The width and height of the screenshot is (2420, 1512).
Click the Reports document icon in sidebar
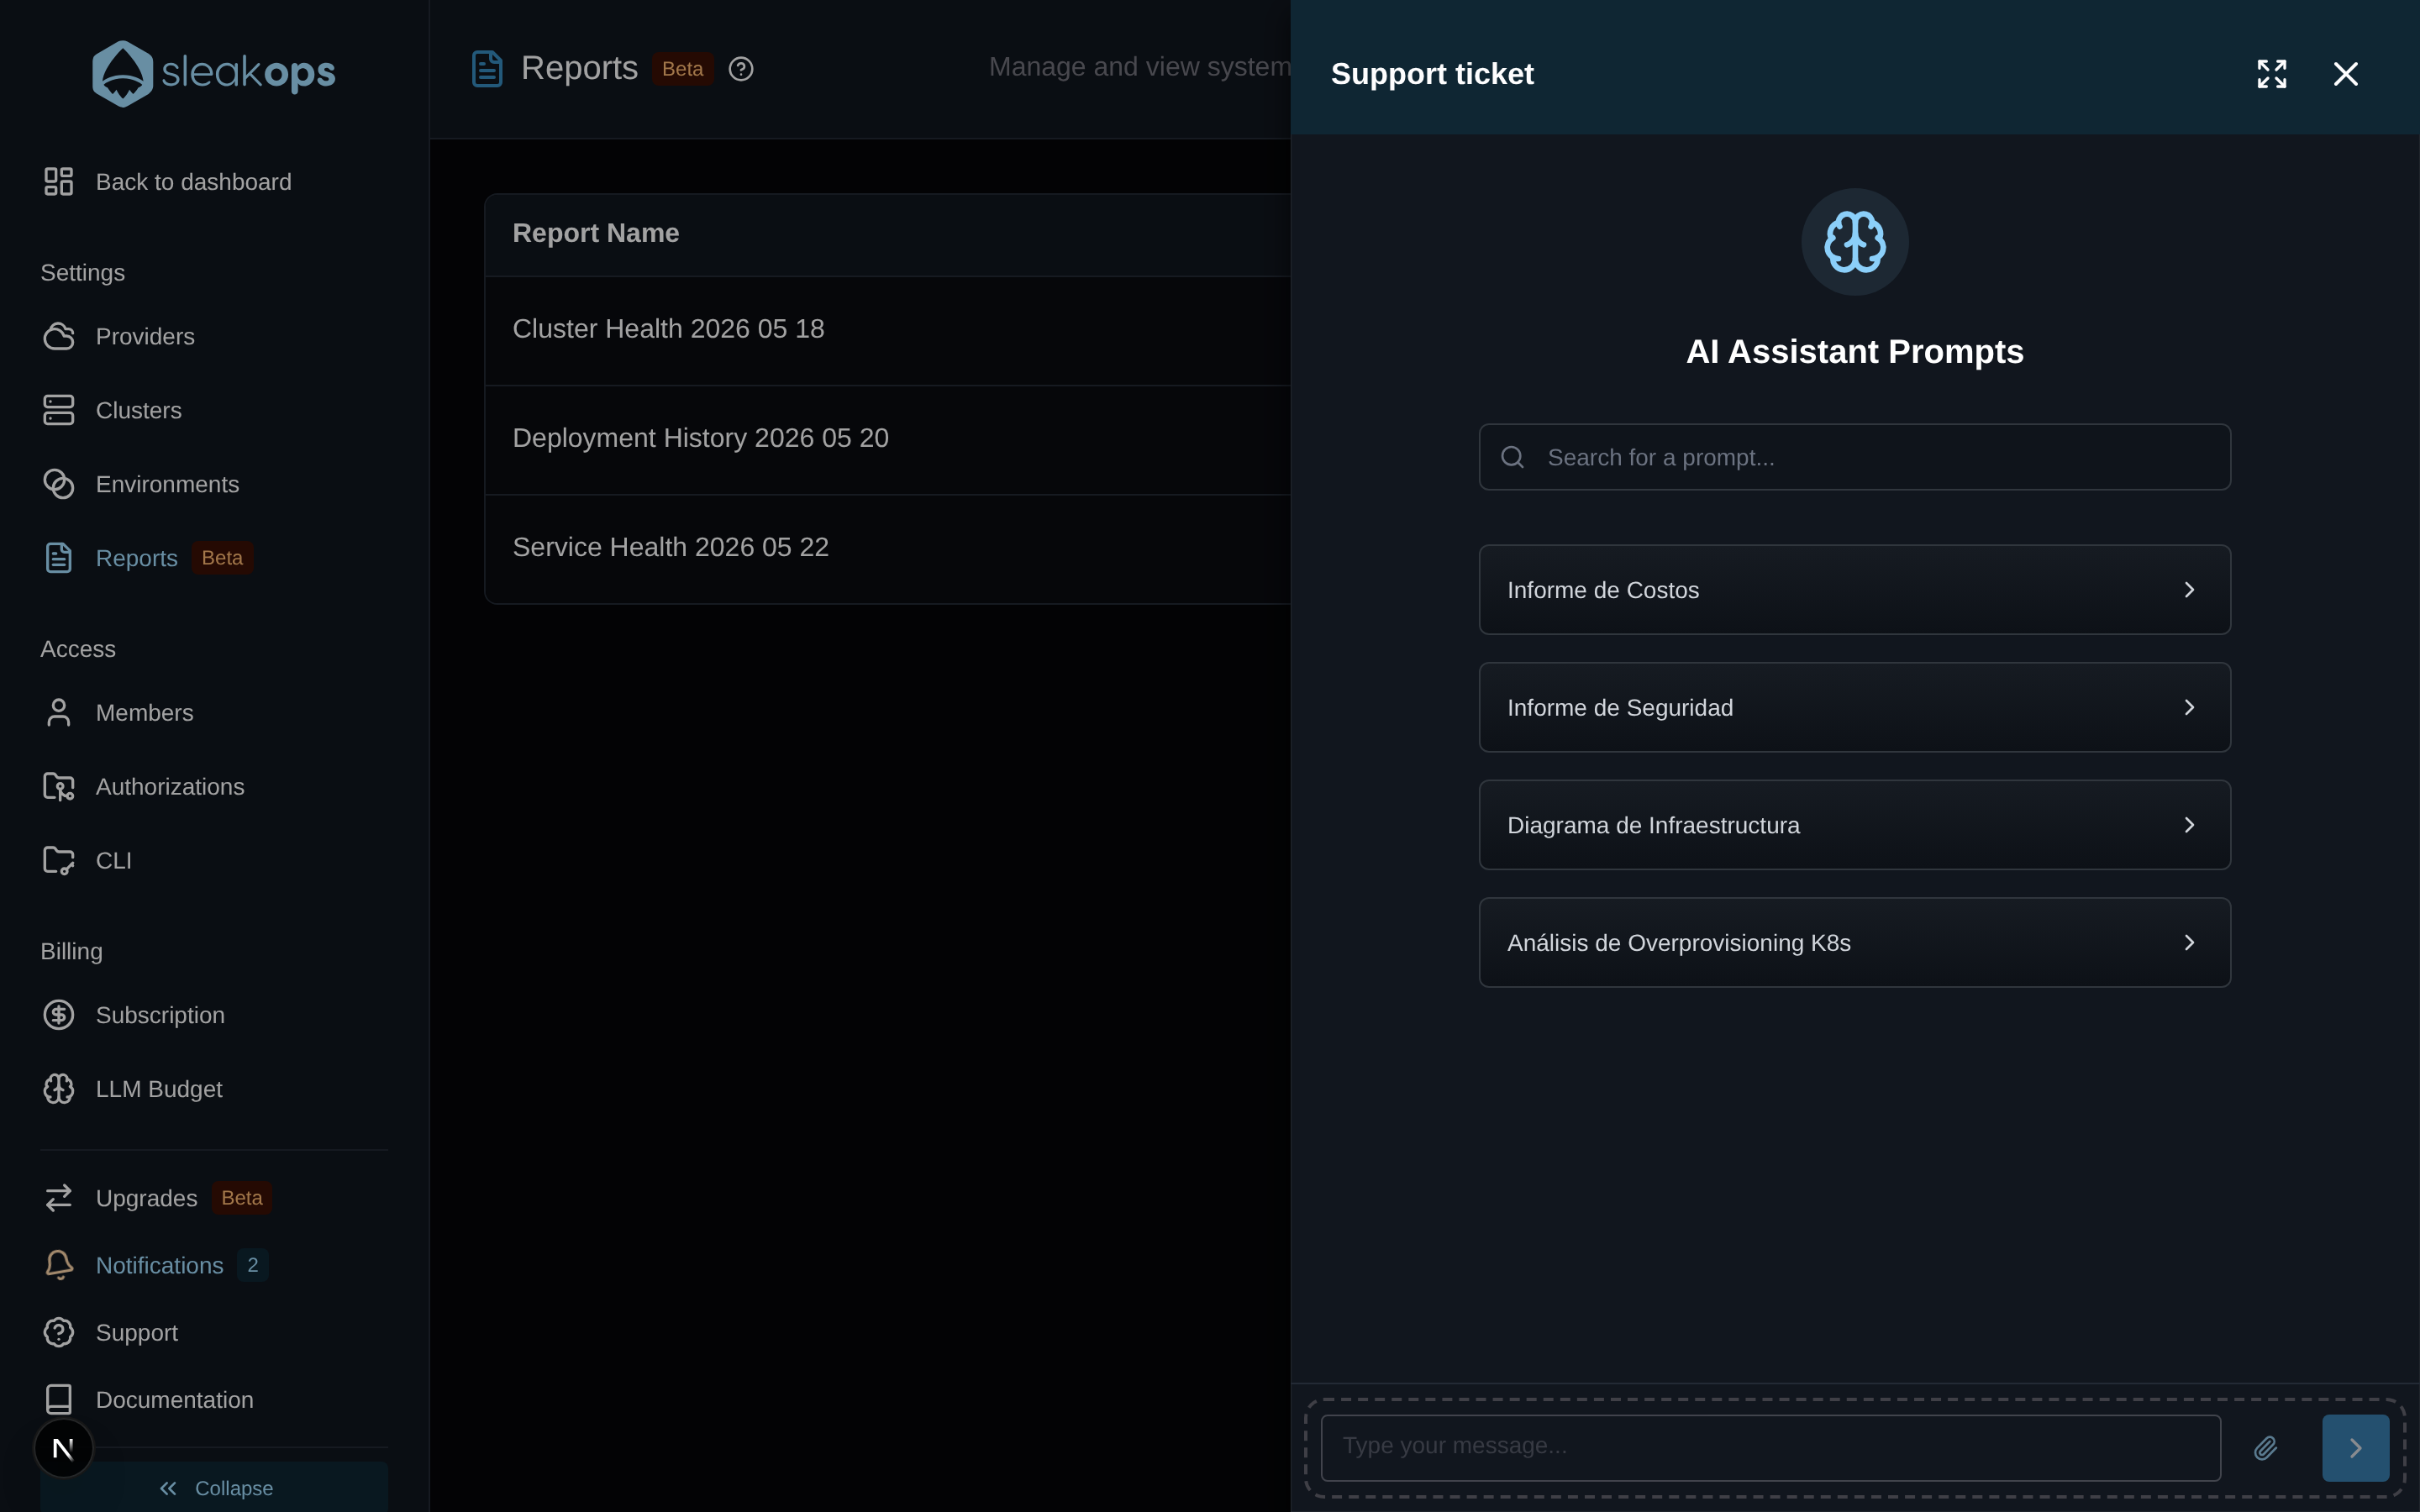point(59,558)
